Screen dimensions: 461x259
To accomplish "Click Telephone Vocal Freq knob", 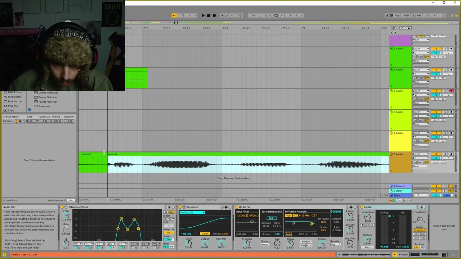I will click(66, 215).
